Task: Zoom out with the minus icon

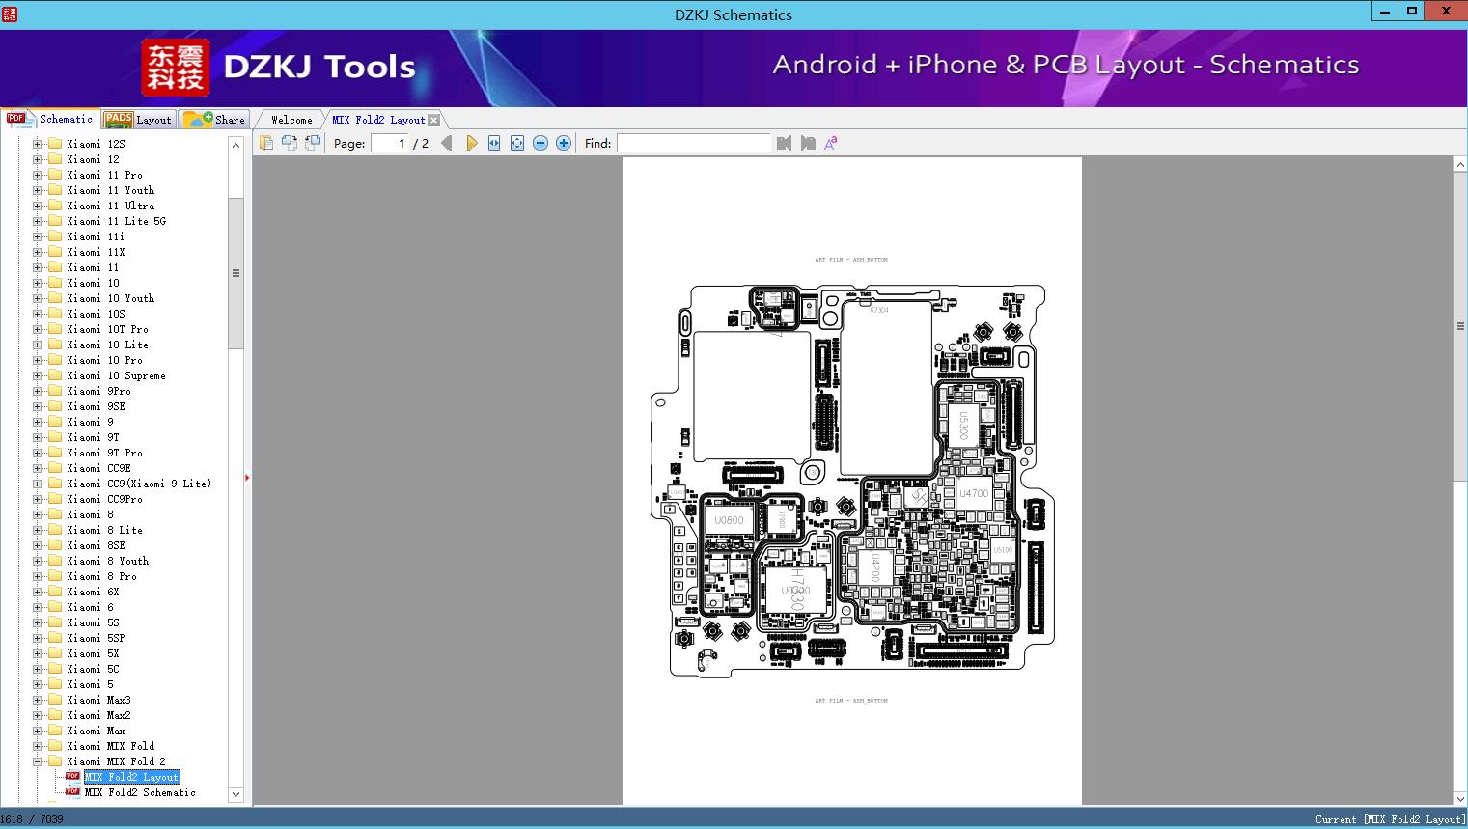Action: point(540,143)
